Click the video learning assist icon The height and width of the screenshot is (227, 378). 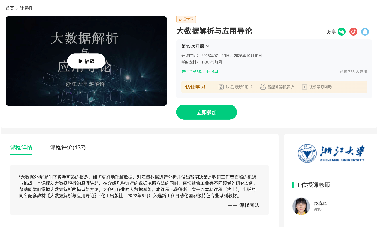(x=304, y=87)
